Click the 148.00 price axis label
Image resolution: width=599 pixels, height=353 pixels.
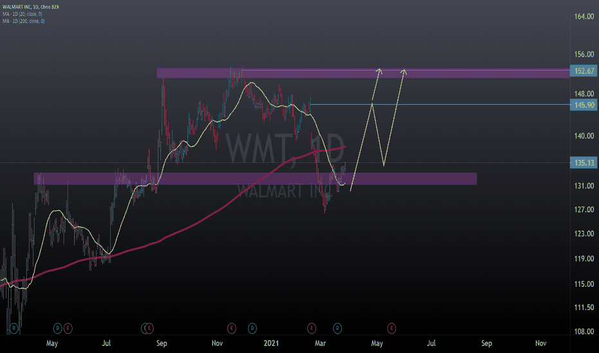[x=584, y=94]
